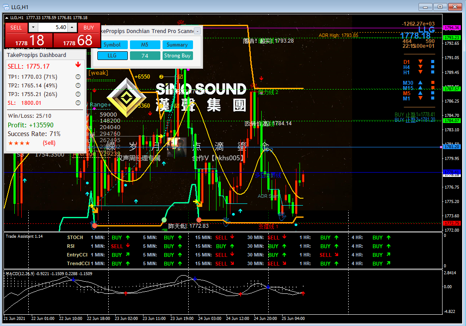The width and height of the screenshot is (466, 326).
Task: Decrease lot size with the down arrow
Action: point(33,27)
